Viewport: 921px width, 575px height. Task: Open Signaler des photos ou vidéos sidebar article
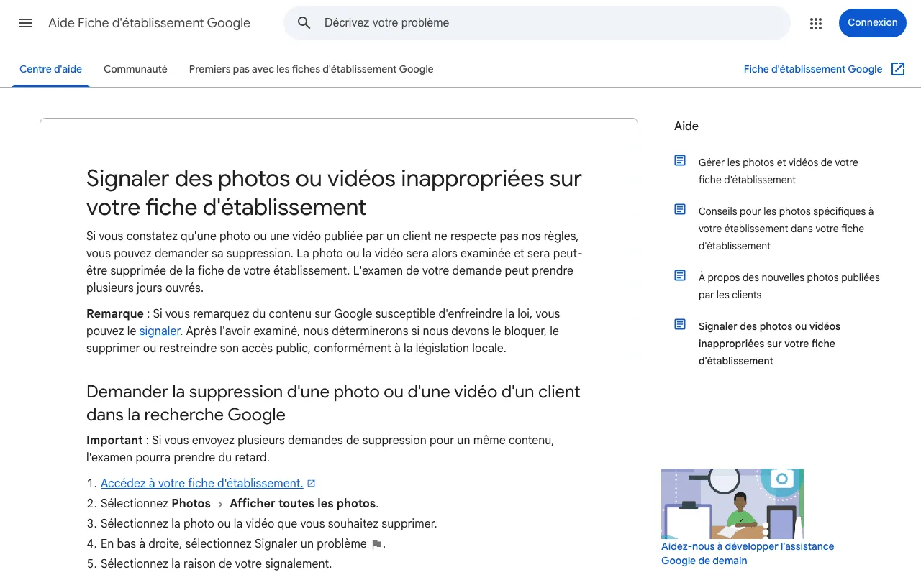click(x=769, y=344)
